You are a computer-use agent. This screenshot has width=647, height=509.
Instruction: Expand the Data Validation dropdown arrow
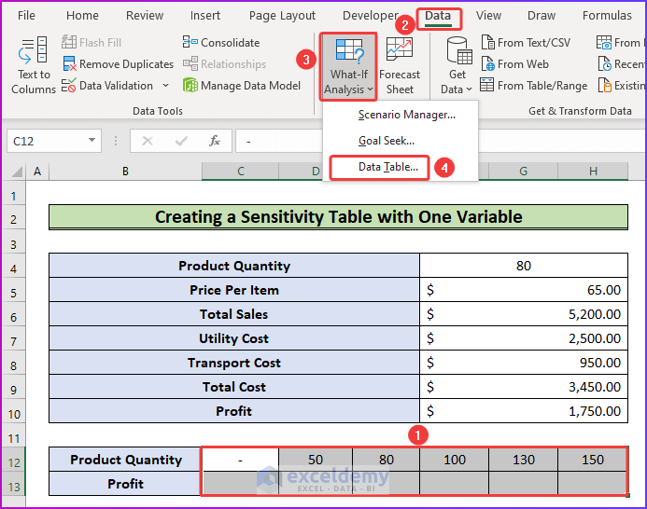coord(165,86)
